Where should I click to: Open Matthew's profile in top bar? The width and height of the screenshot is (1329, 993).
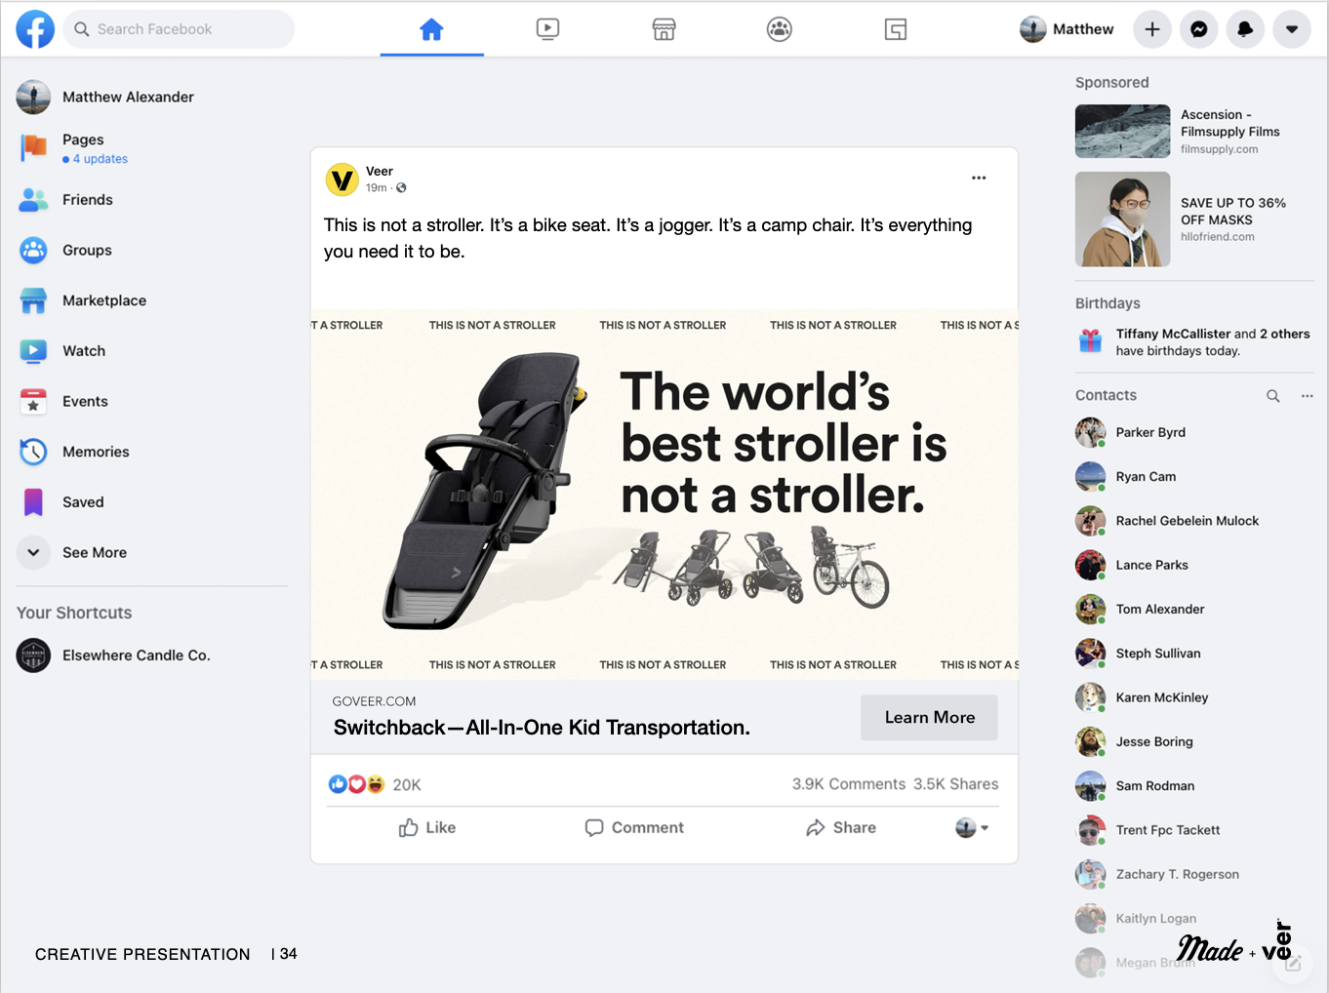1067,29
